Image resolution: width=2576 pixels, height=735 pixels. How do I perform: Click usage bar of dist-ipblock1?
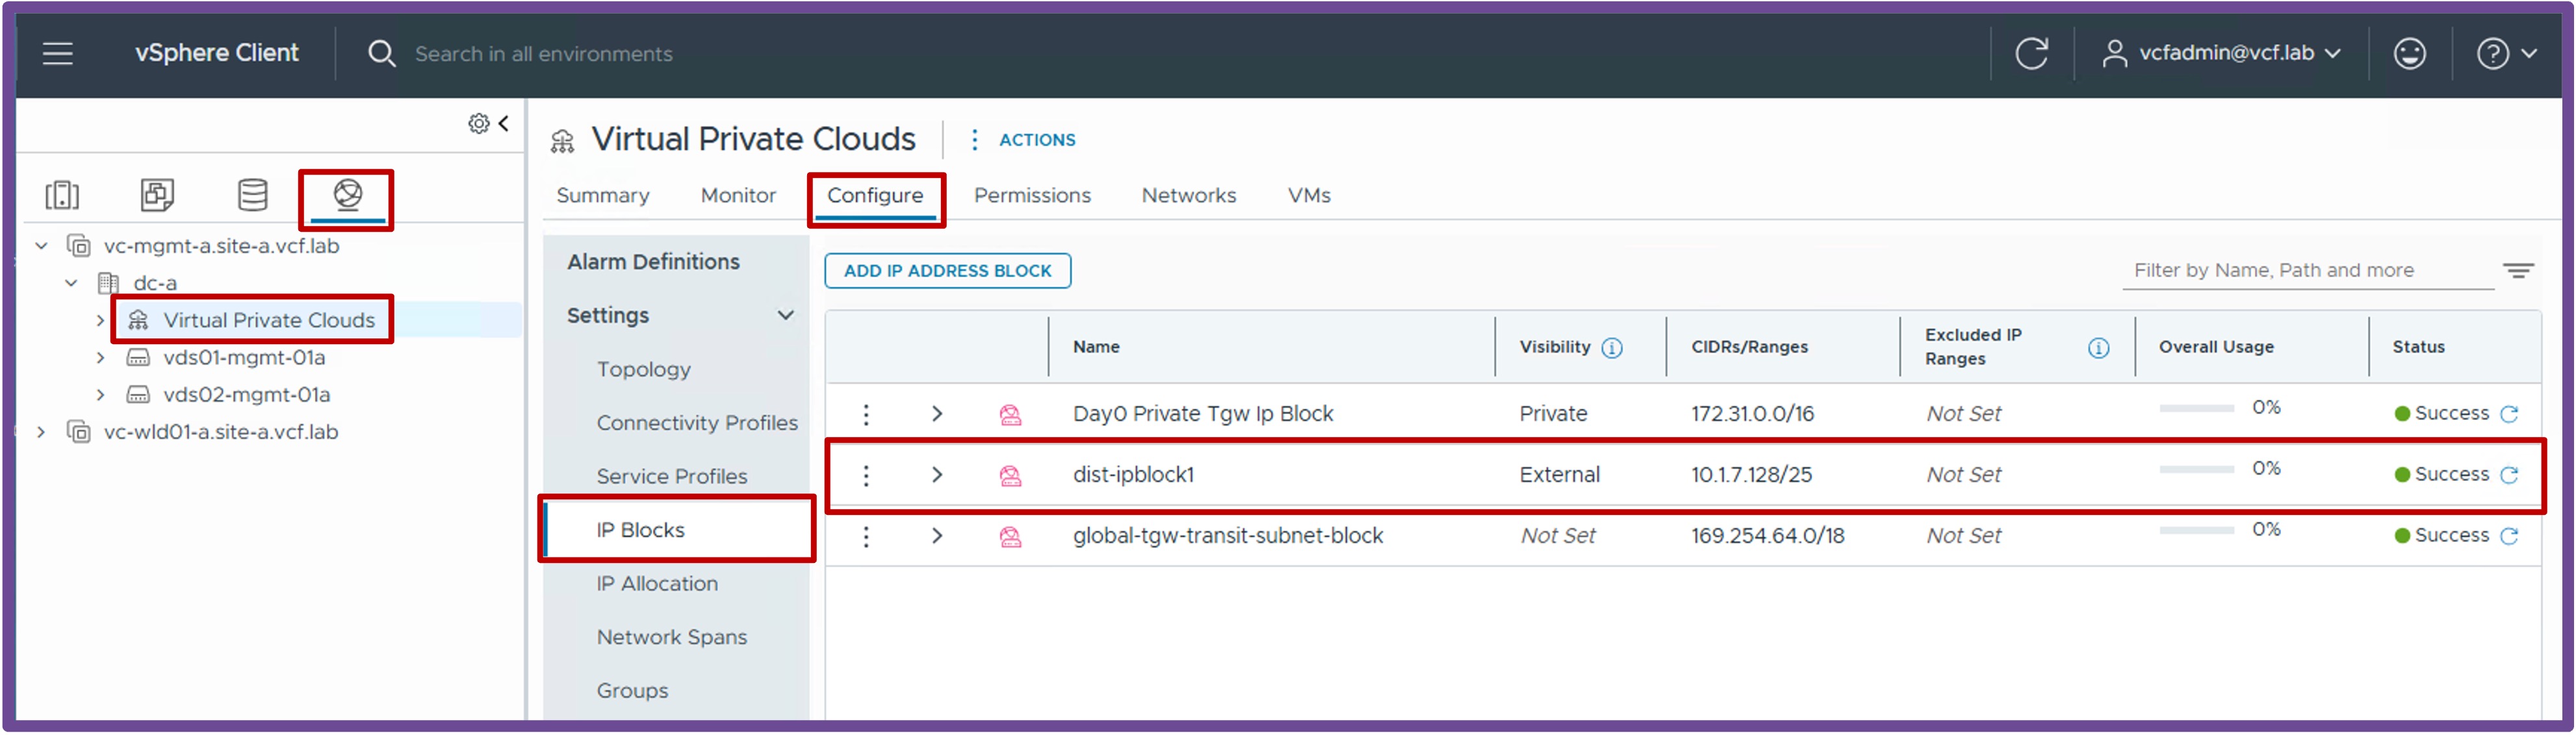pos(2196,469)
